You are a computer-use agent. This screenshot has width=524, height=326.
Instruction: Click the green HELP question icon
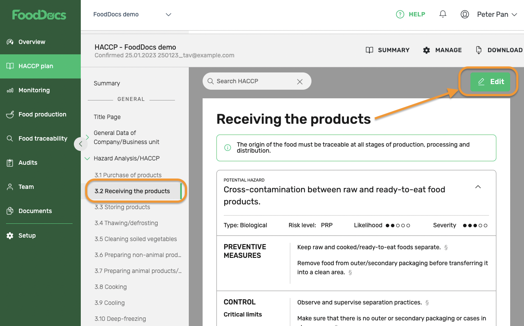pos(400,14)
